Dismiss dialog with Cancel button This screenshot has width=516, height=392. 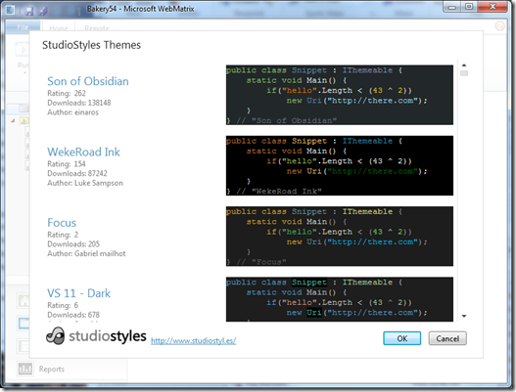447,338
